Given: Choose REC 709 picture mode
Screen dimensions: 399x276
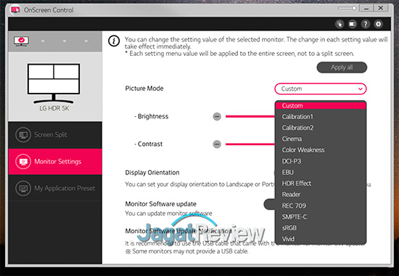Looking at the screenshot, I should coord(321,206).
